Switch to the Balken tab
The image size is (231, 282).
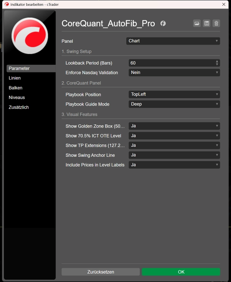click(x=15, y=88)
